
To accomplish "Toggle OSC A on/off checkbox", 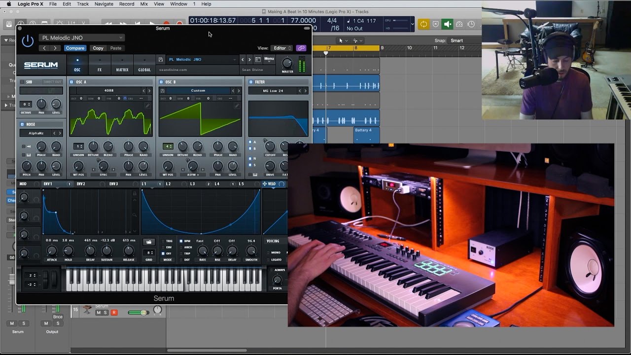I will [71, 82].
